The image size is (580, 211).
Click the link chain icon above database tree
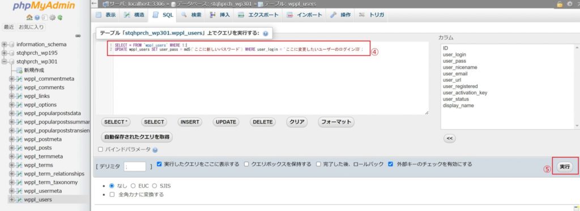78,36
